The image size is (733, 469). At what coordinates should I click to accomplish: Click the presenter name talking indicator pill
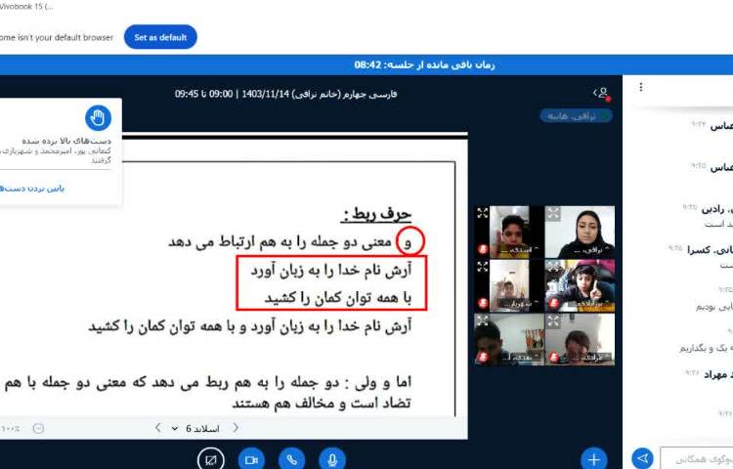[x=577, y=115]
